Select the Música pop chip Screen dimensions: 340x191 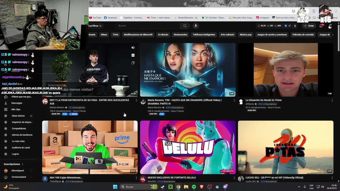(x=246, y=34)
